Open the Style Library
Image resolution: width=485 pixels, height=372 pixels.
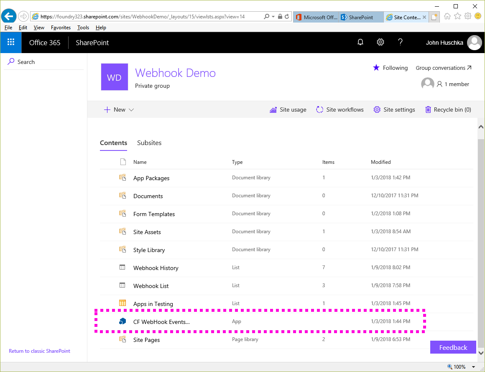click(x=149, y=250)
